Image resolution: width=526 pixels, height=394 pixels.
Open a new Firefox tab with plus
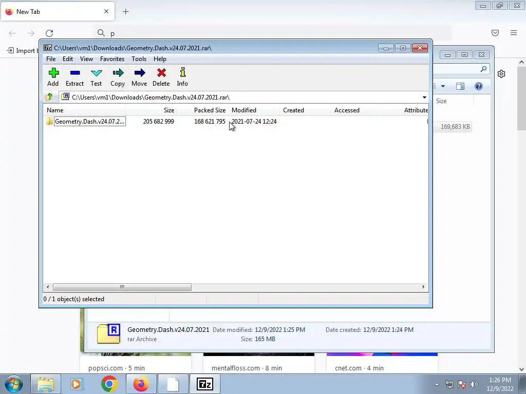pos(125,12)
